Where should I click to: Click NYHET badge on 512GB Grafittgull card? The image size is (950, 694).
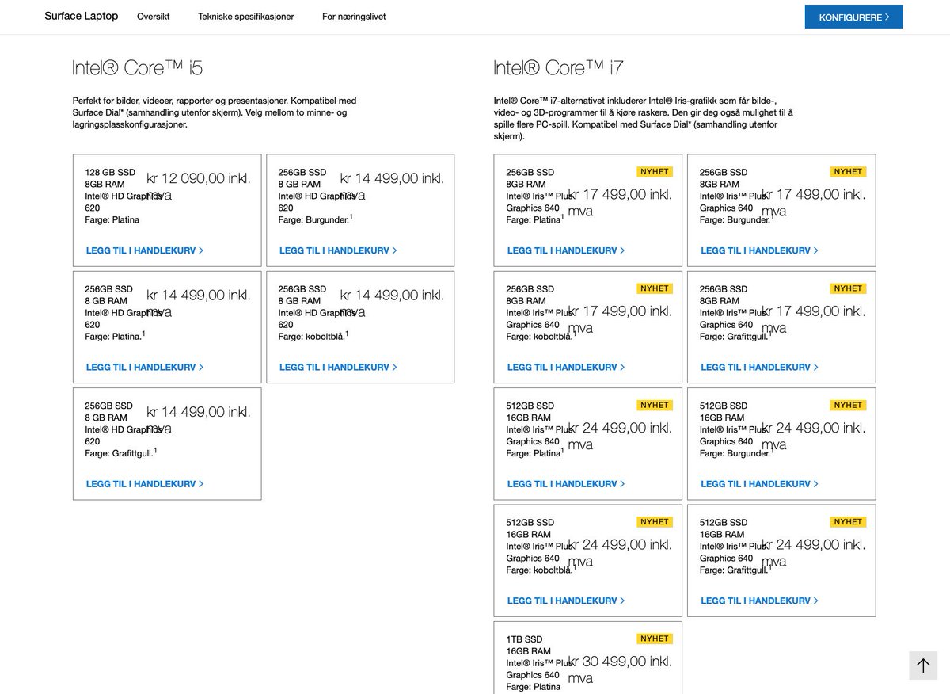tap(848, 522)
